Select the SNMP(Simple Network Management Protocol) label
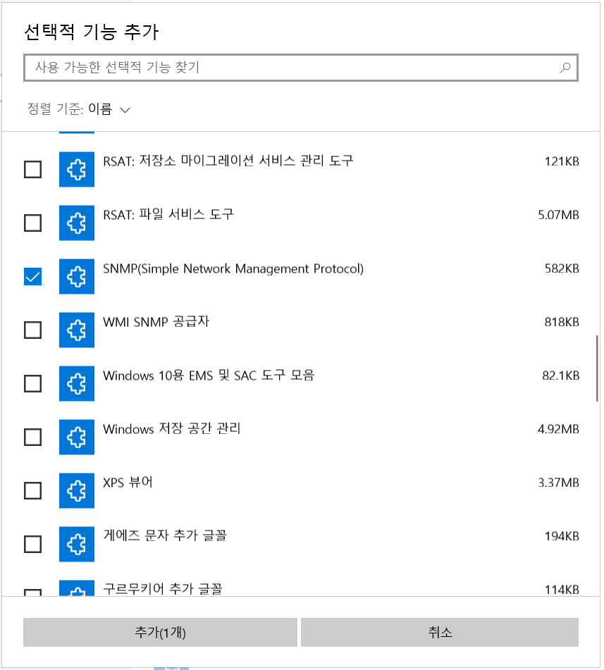Screen dimensions: 604x670 tap(233, 268)
